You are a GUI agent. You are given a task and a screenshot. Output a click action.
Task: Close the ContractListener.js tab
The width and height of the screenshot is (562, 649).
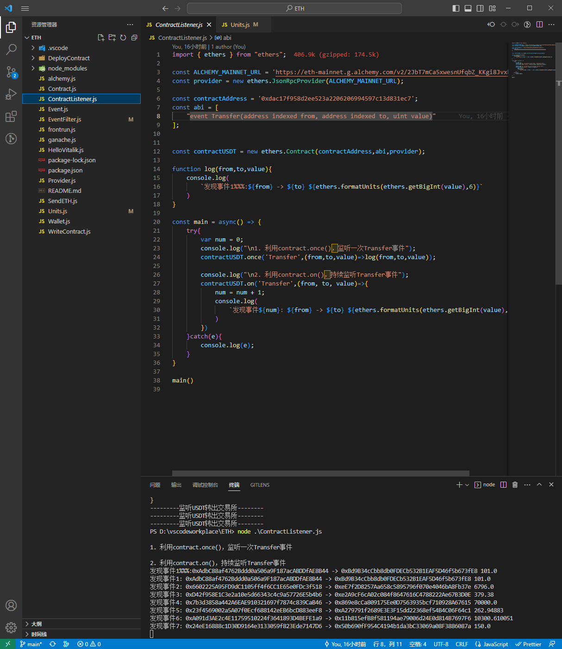pyautogui.click(x=209, y=25)
